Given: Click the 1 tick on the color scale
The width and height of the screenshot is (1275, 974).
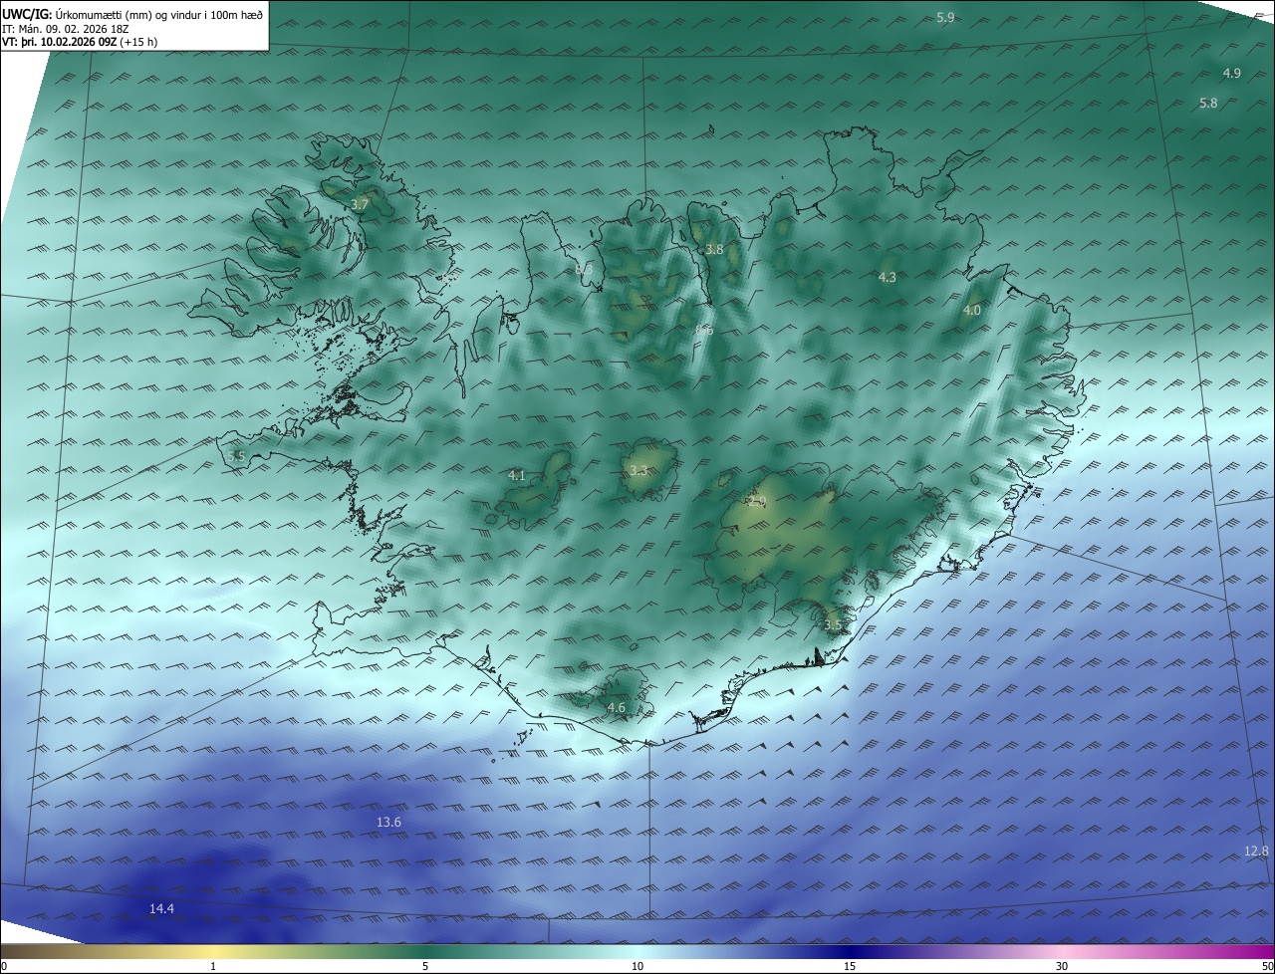Looking at the screenshot, I should 213,966.
